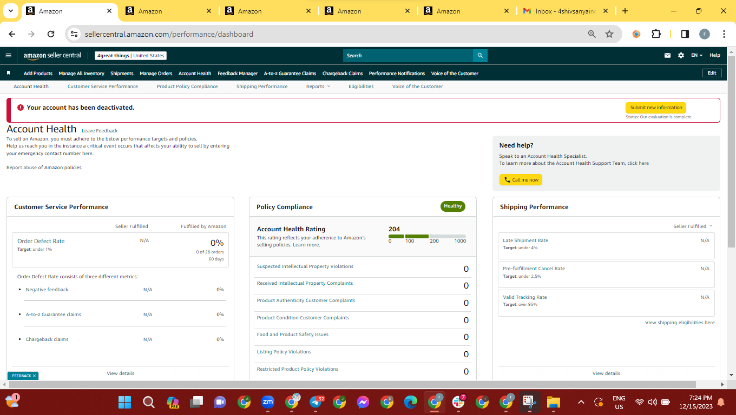Open the Chrome profile avatar

pyautogui.click(x=704, y=34)
